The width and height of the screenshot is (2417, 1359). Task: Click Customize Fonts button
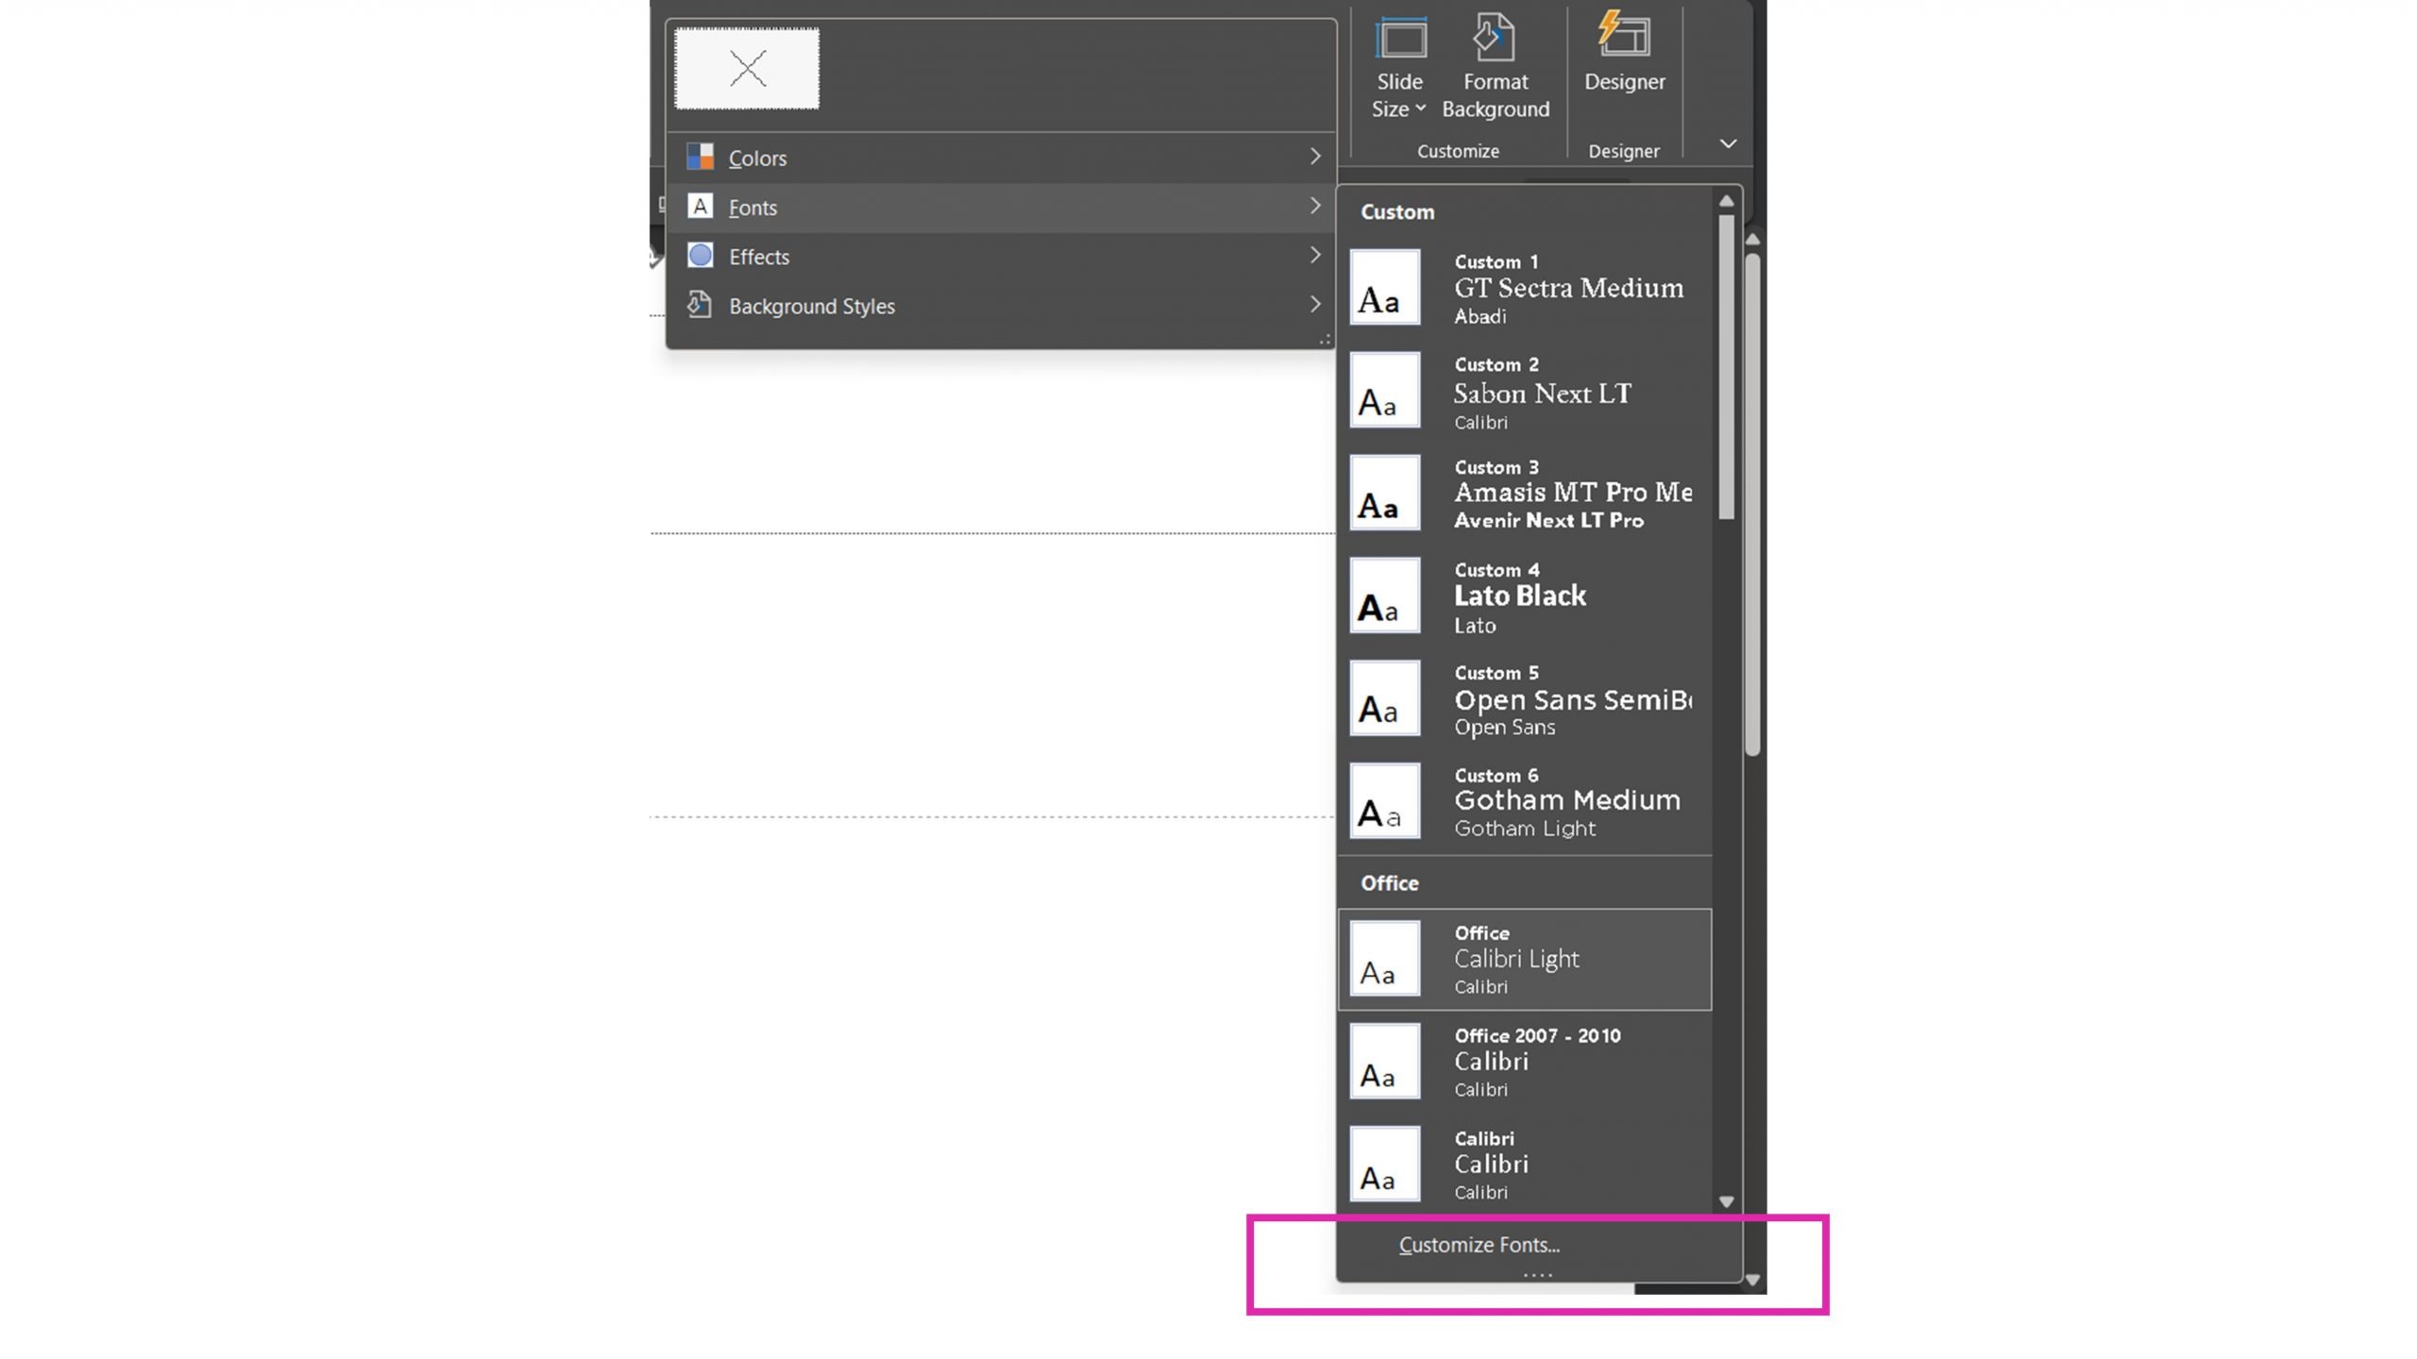tap(1478, 1243)
